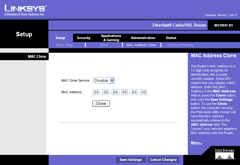The image size is (240, 165).
Task: Click the Save Settings button
Action: click(131, 160)
